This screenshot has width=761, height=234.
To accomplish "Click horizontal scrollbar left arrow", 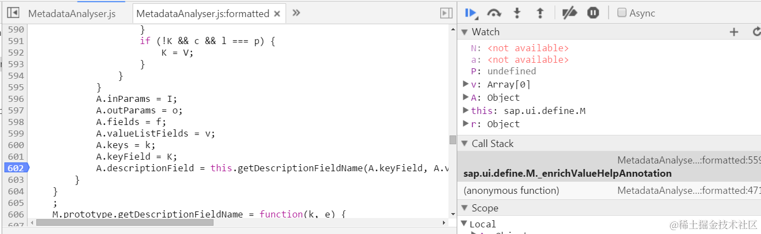I will 31,222.
